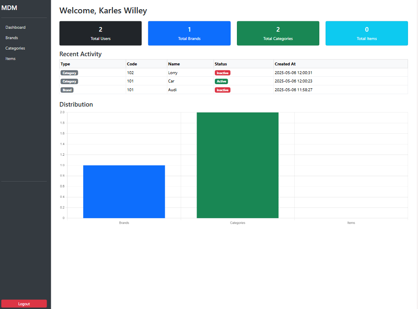This screenshot has height=309, width=418.
Task: Click code 101 in the Car row
Action: [x=130, y=81]
